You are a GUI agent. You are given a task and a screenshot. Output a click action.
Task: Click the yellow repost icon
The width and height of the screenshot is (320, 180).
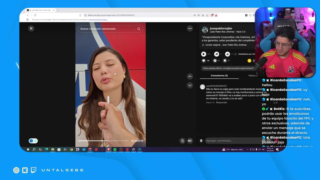click(x=249, y=60)
